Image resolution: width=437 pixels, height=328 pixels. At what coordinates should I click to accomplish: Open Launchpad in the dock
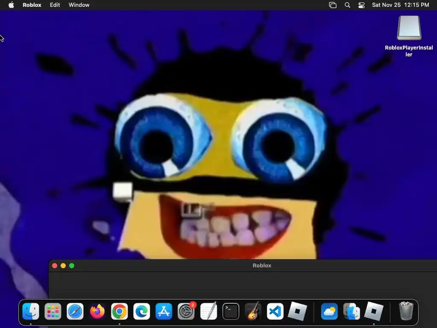click(53, 311)
